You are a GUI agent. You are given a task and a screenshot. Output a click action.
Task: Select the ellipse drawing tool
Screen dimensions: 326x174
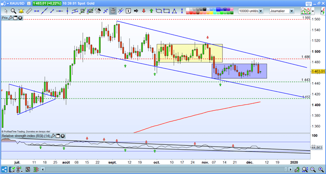coord(159,11)
